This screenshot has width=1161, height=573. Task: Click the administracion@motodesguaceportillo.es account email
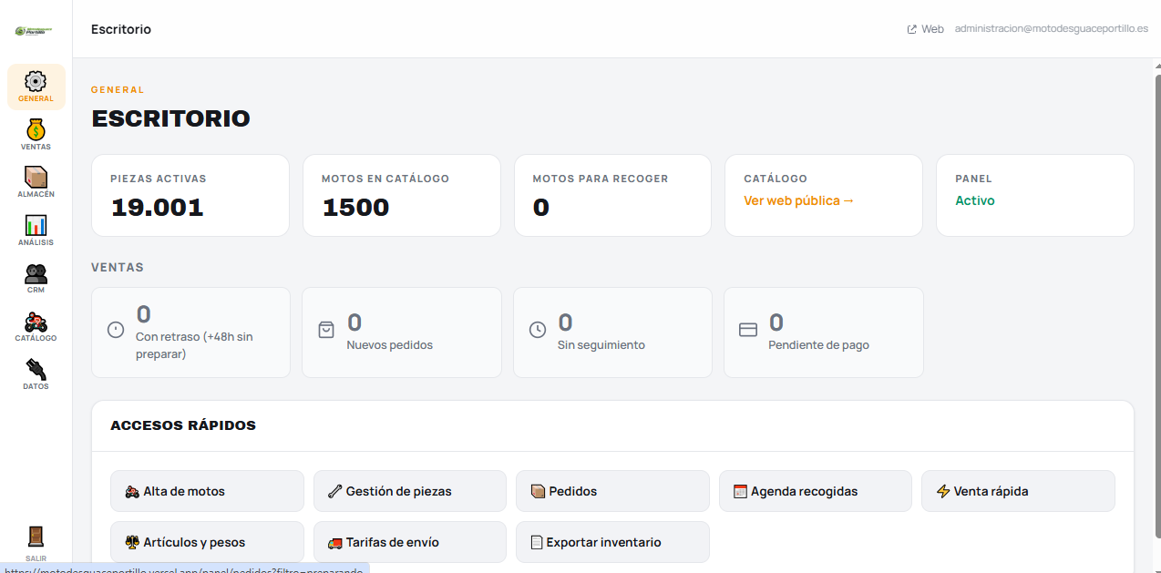[1051, 29]
